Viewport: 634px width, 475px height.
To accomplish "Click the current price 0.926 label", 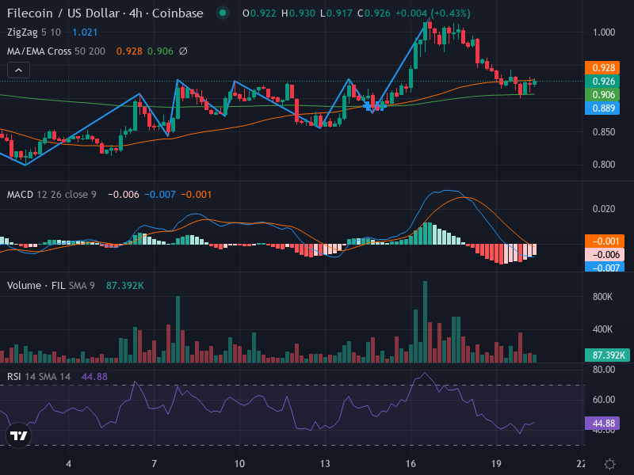I will click(602, 82).
